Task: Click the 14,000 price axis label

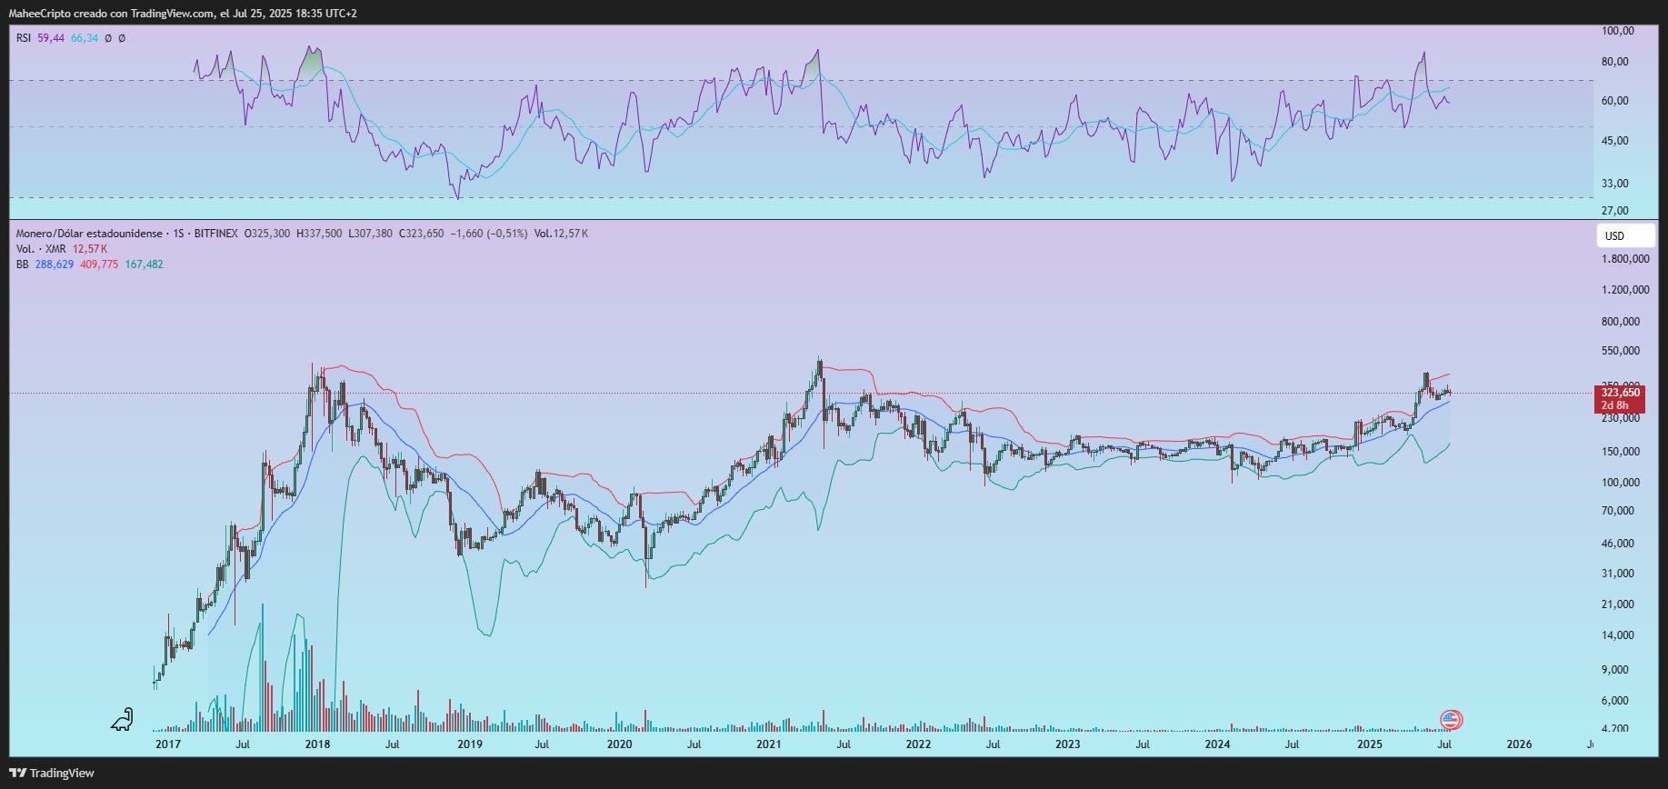Action: tap(1618, 635)
